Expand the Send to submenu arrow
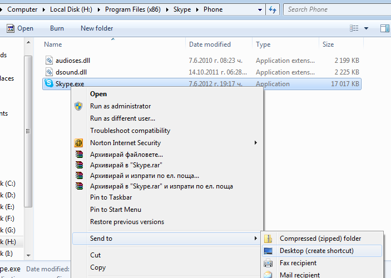This screenshot has width=391, height=278. 256,239
